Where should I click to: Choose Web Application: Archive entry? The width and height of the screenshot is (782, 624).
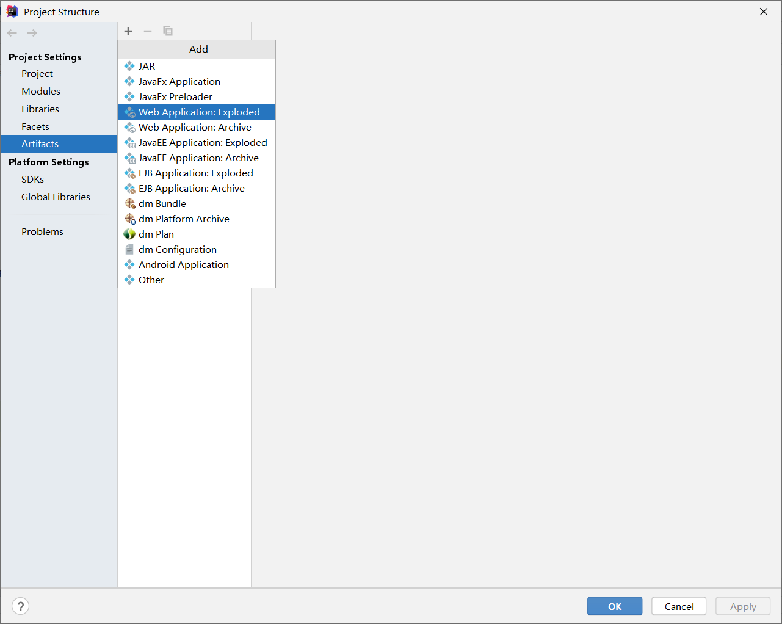197,127
